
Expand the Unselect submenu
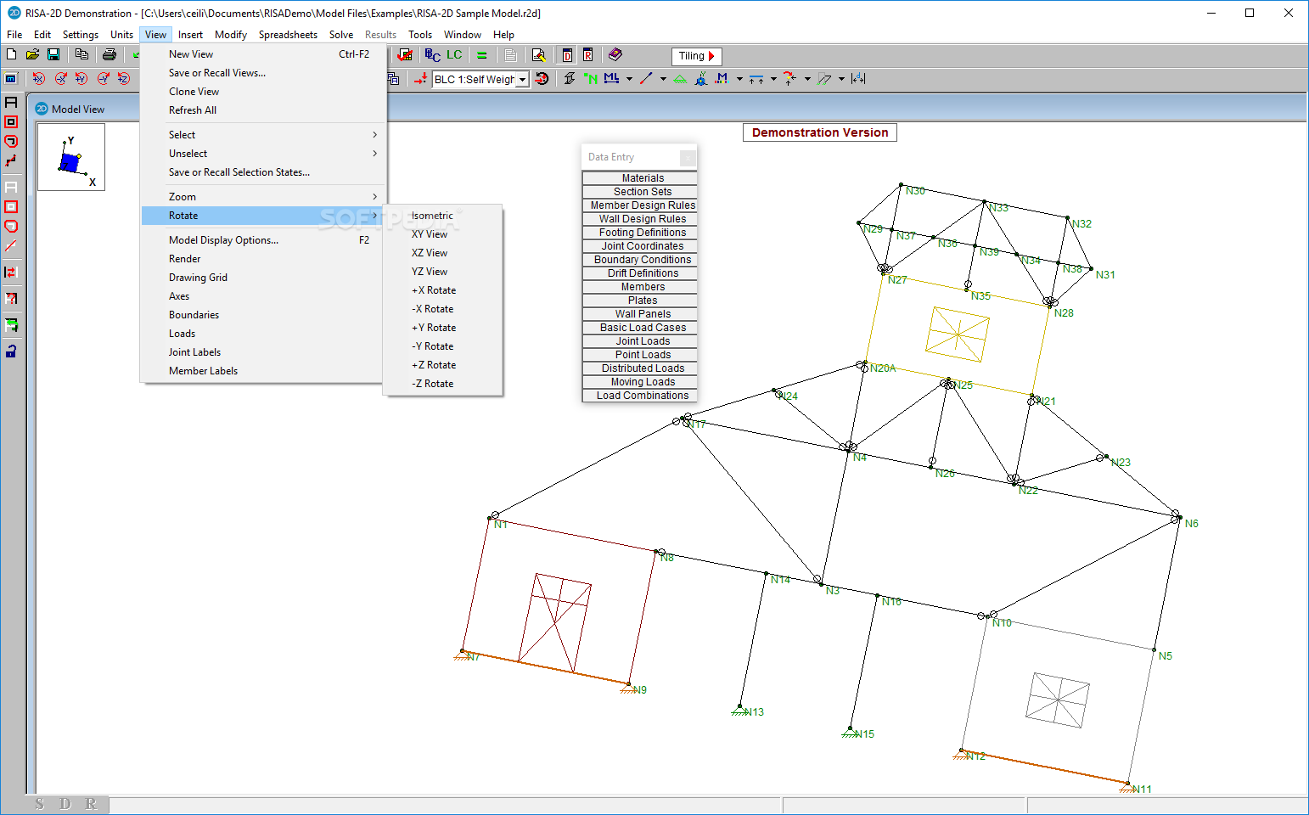(263, 154)
